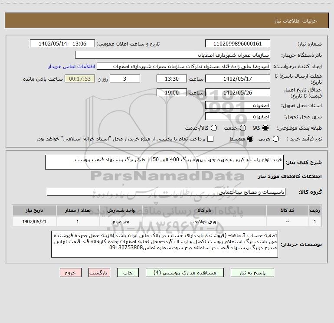
Task: Click the -- cell under کد کالا
Action: [x=287, y=222]
